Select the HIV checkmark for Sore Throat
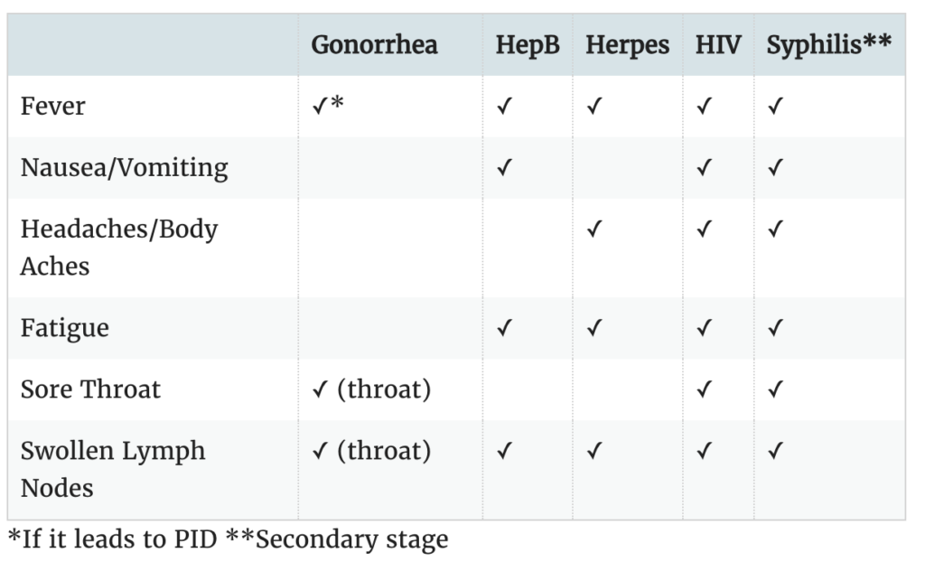925x562 pixels. [705, 389]
